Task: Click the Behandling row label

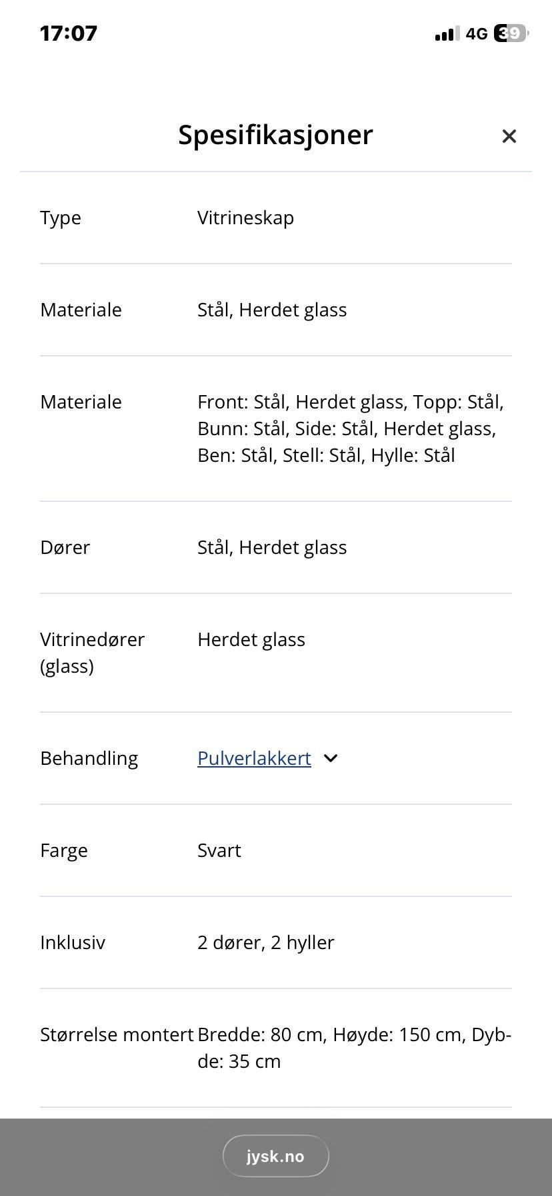Action: [x=89, y=758]
